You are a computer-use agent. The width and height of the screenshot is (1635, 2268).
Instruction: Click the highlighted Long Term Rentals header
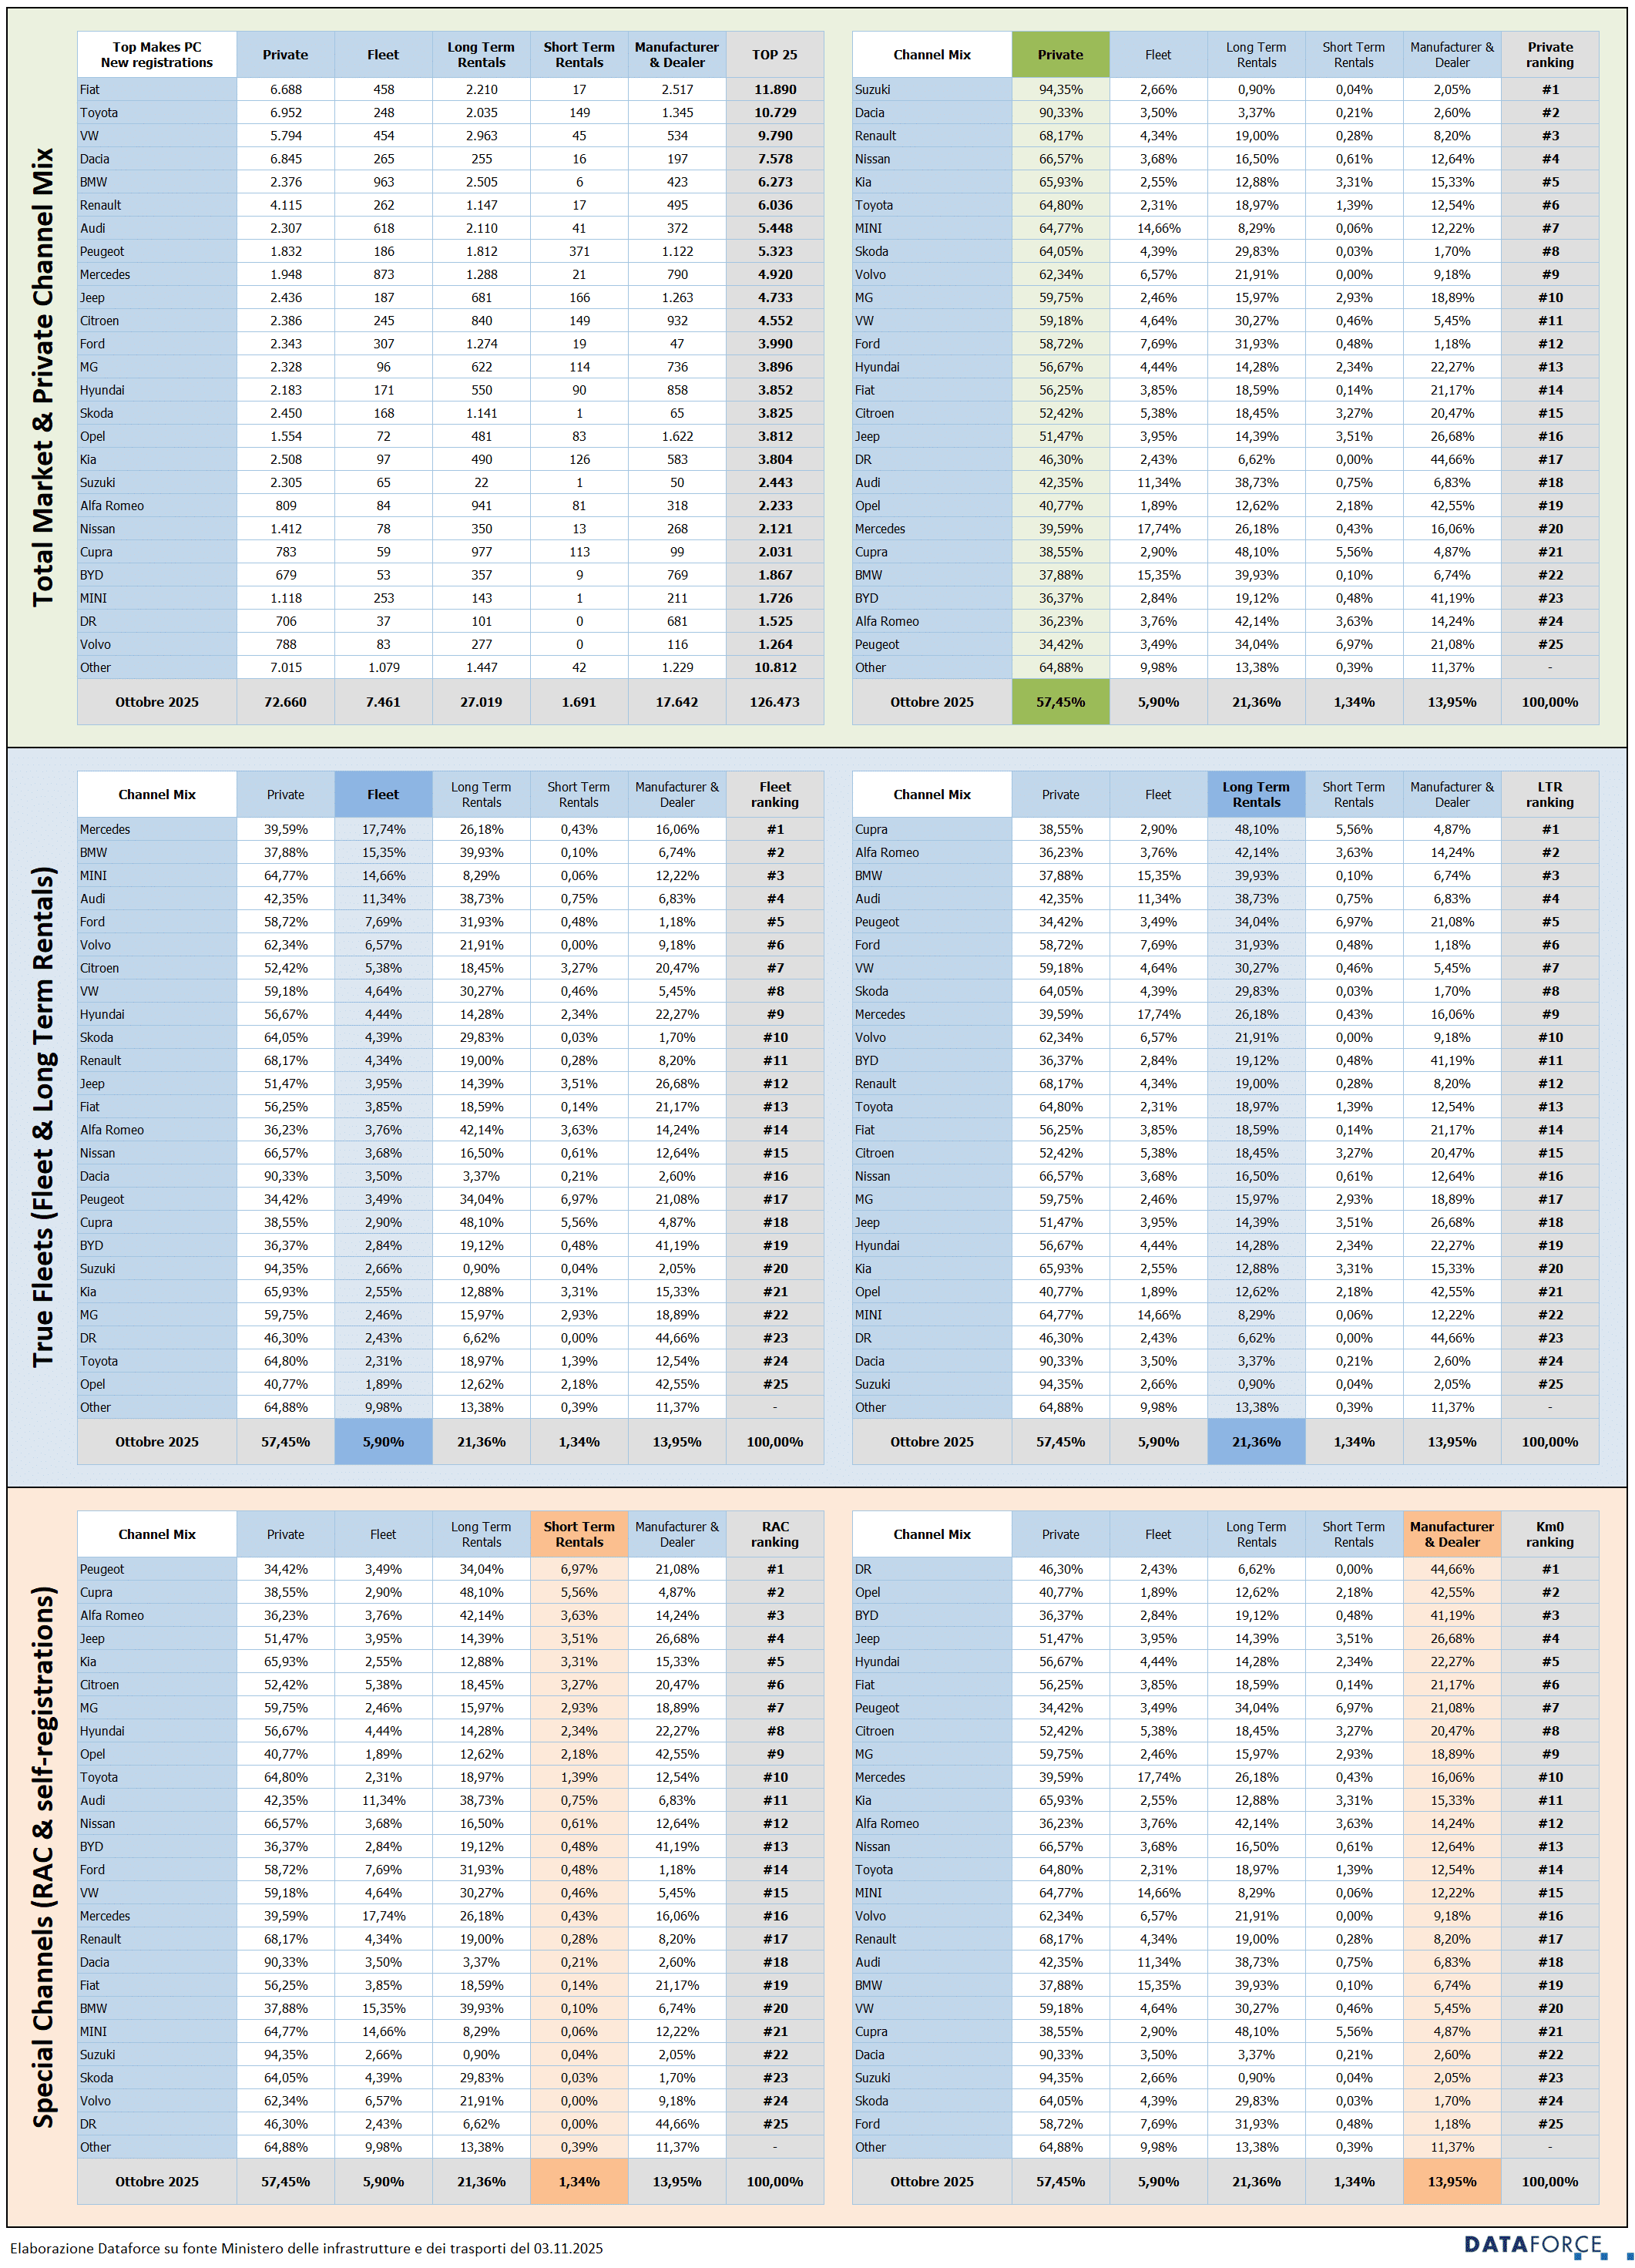click(1256, 794)
